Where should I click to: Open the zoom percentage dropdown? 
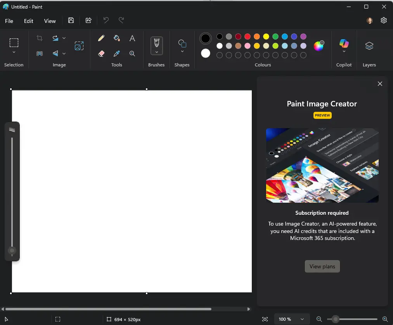pyautogui.click(x=302, y=319)
